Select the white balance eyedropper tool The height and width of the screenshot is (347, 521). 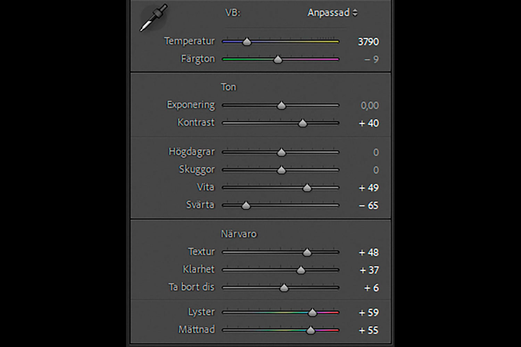point(153,18)
